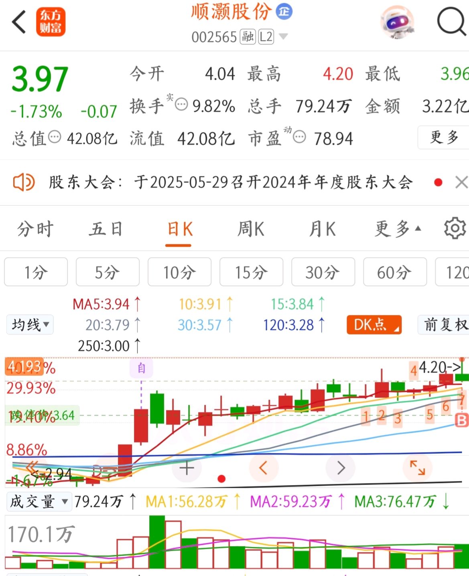Tap the blue 正 badge beside stock name

284,12
